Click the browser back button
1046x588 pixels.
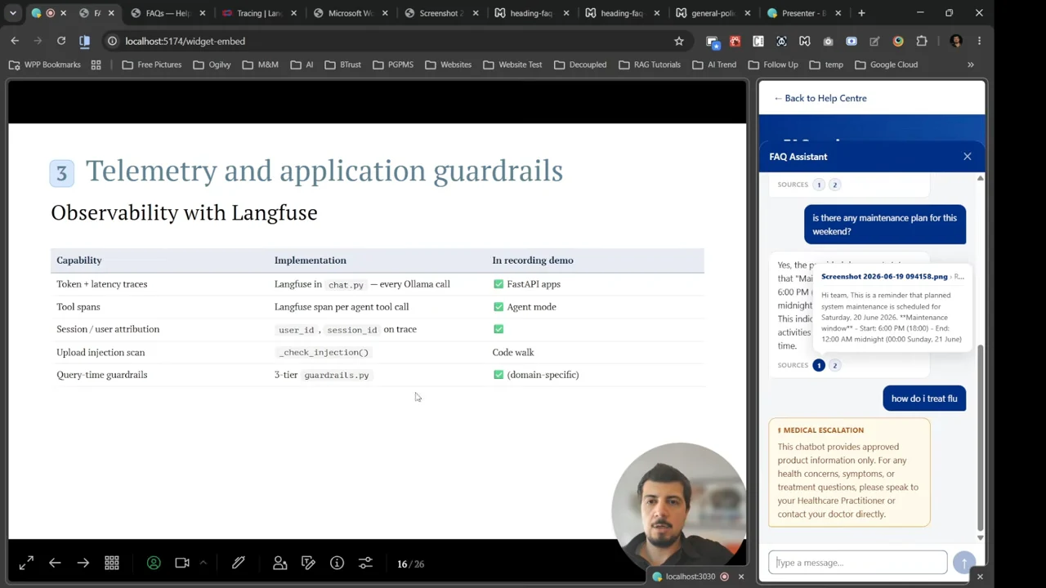15,41
